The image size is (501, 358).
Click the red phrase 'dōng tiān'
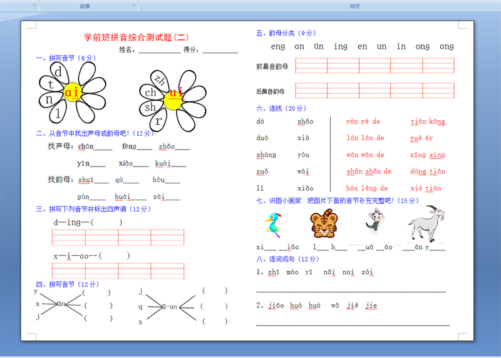[428, 171]
